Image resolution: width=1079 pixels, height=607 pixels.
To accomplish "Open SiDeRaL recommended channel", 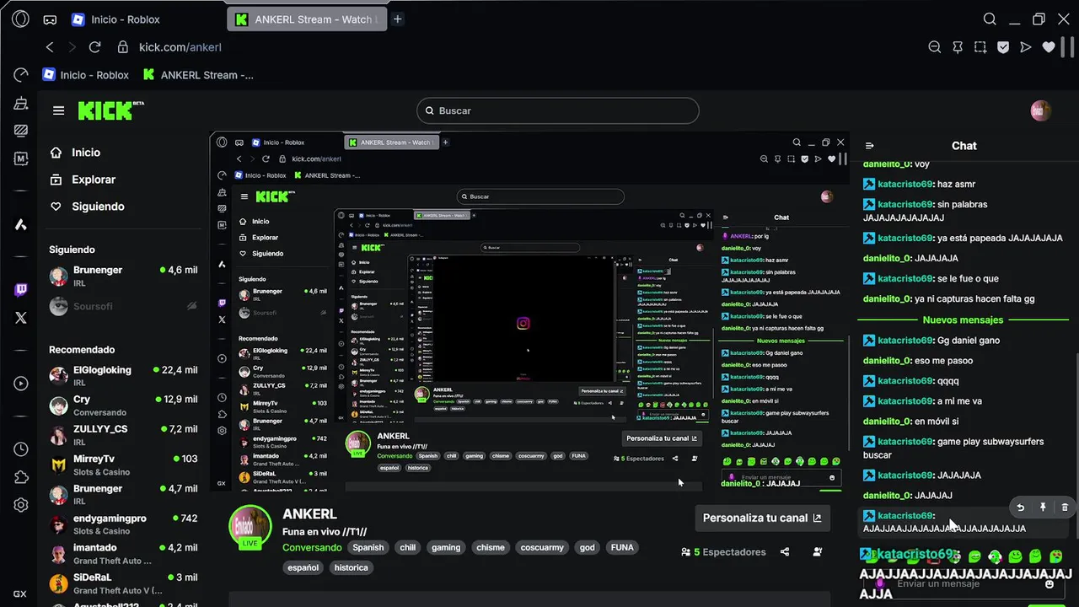I will 123,583.
